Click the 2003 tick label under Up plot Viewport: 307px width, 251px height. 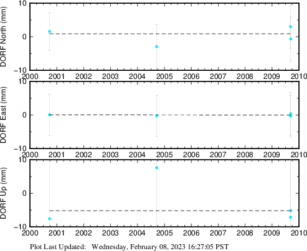pyautogui.click(x=110, y=233)
